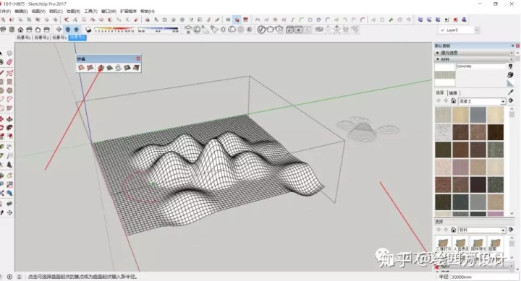Choose Sandbox From Contours tool

pyautogui.click(x=81, y=68)
